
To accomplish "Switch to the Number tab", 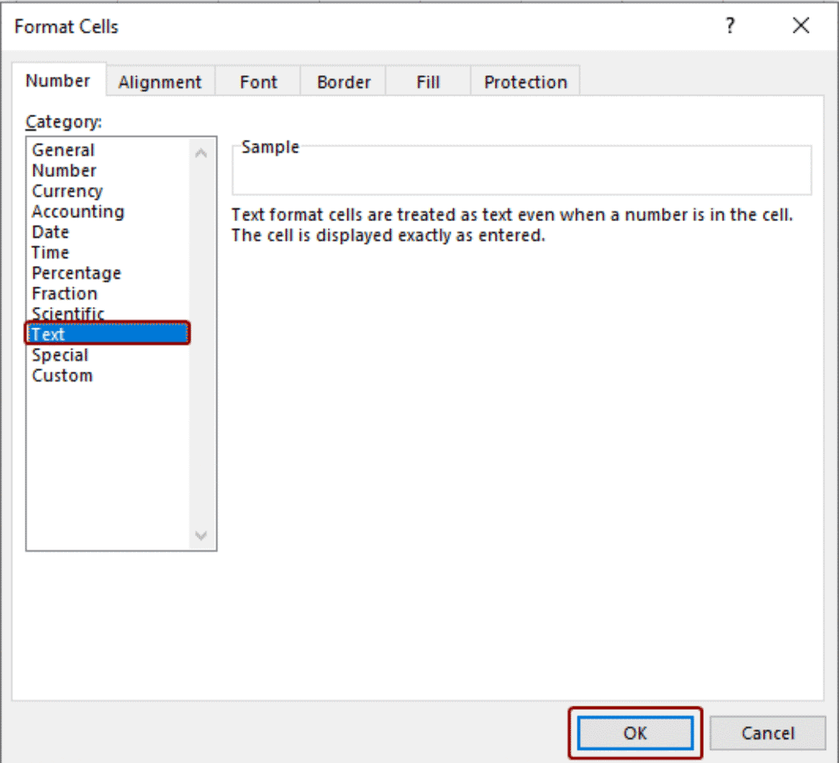I will 58,80.
